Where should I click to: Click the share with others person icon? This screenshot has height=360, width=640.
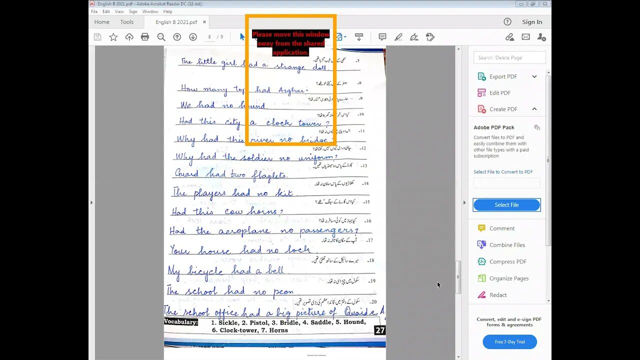541,37
